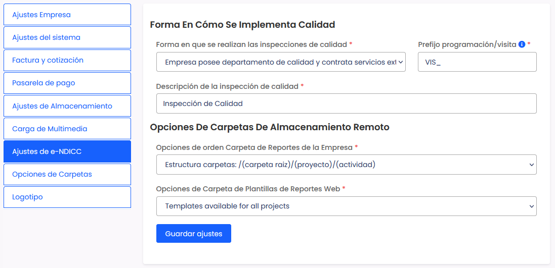Screen dimensions: 555x268
Task: Click the chevron arrow on Estructura carpetas dropdown
Action: (x=531, y=165)
